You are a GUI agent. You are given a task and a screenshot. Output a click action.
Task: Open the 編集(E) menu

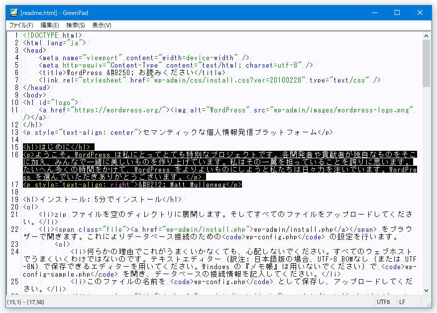point(50,25)
